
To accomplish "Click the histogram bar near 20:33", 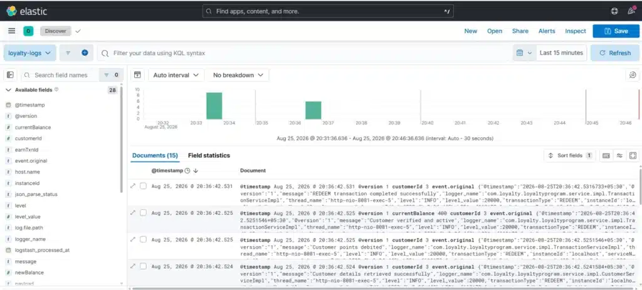I will (214, 106).
